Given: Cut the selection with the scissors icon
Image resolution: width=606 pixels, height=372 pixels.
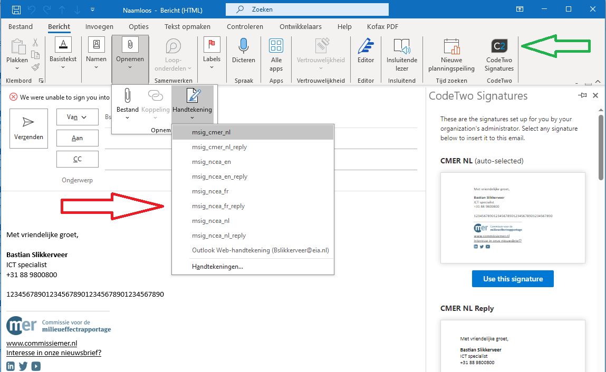Looking at the screenshot, I should coord(35,42).
